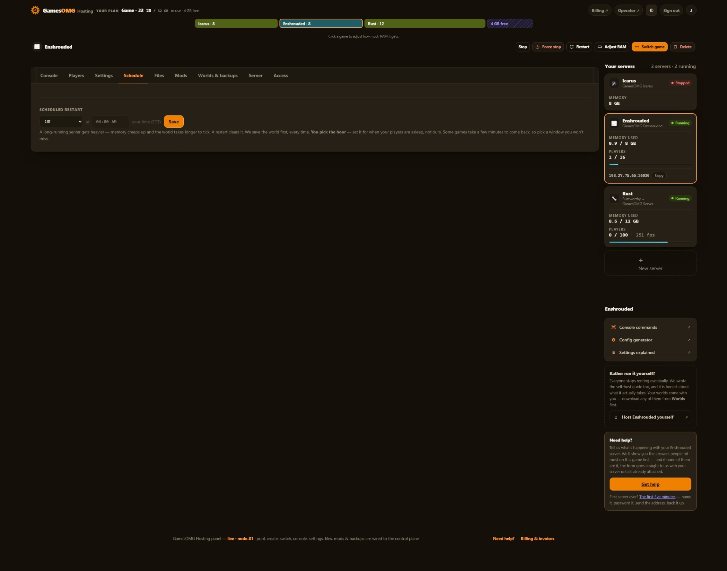The image size is (727, 571).
Task: Delete the Enshrouded server
Action: [682, 47]
